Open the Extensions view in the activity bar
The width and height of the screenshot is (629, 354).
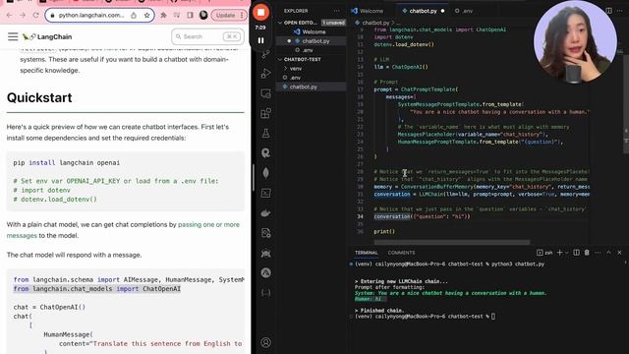[x=265, y=113]
